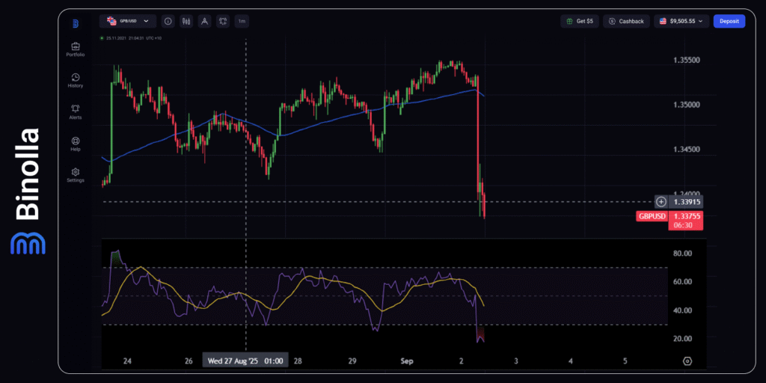Open the 1m timeframe selector

tap(242, 22)
